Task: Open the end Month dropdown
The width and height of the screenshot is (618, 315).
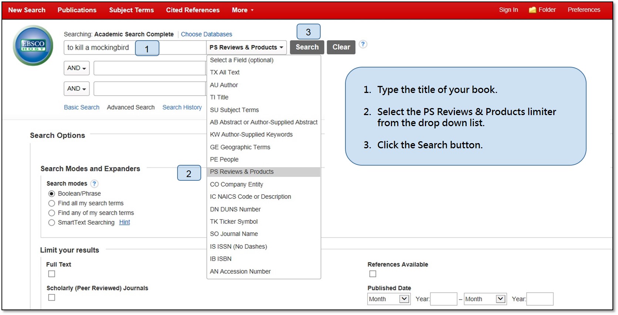Action: click(x=485, y=299)
